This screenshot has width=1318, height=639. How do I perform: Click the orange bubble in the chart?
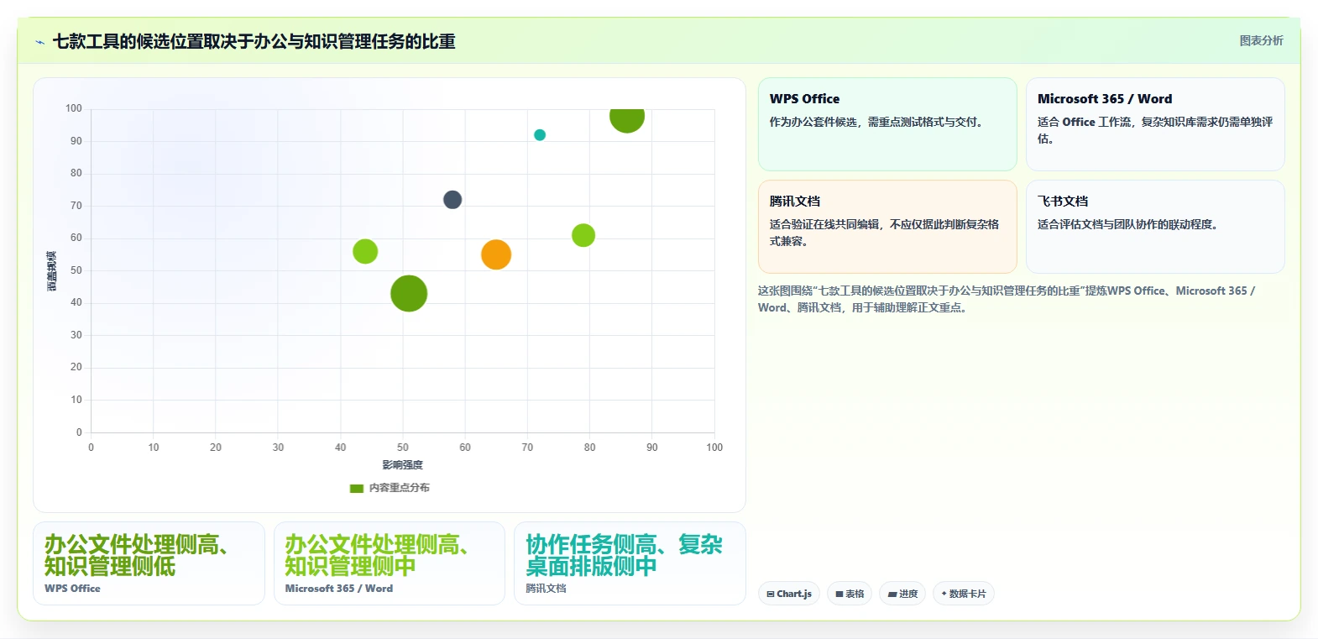pos(496,254)
